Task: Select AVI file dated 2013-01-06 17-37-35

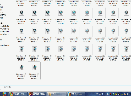Action: 100,52
